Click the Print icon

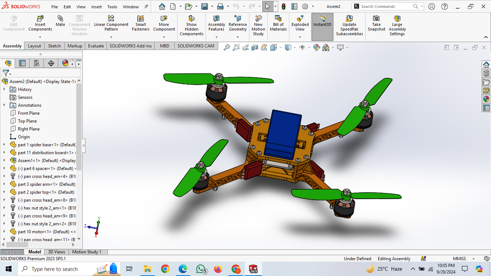coord(221,6)
